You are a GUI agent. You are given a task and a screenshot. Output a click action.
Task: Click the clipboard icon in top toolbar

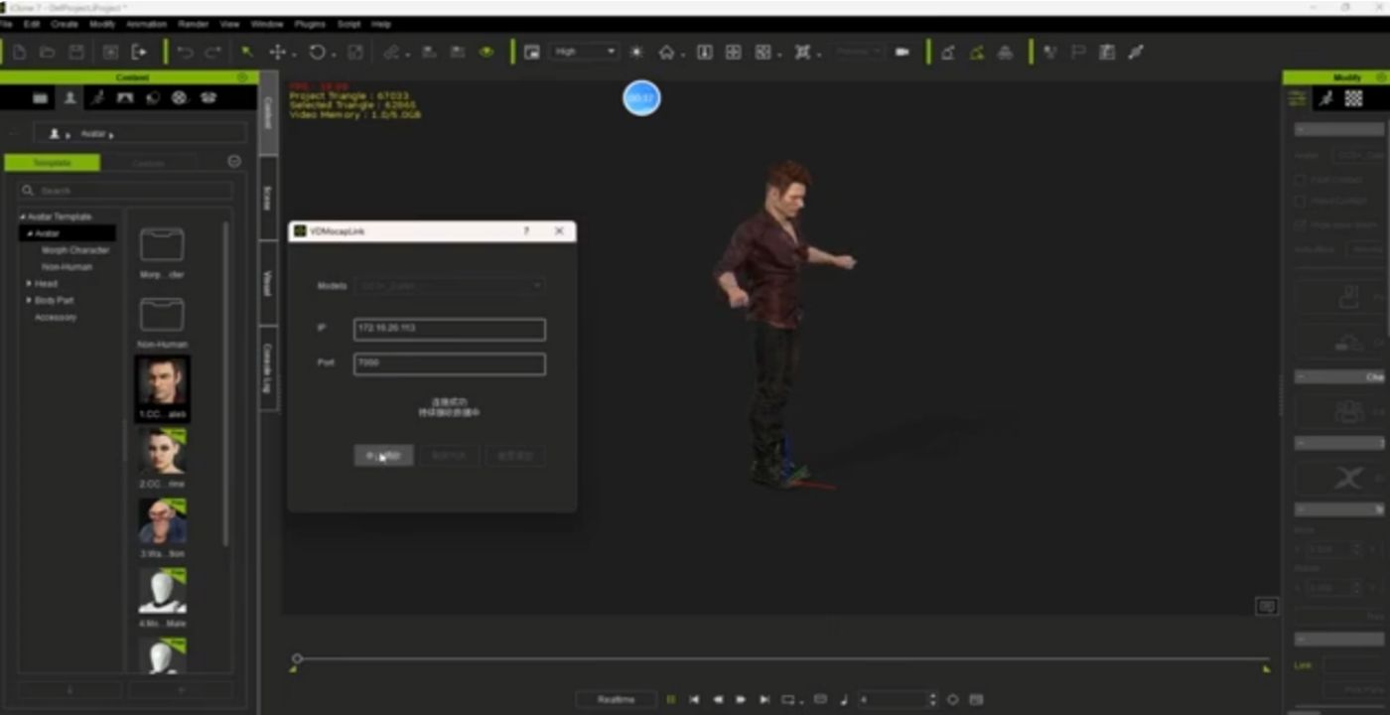click(1107, 52)
